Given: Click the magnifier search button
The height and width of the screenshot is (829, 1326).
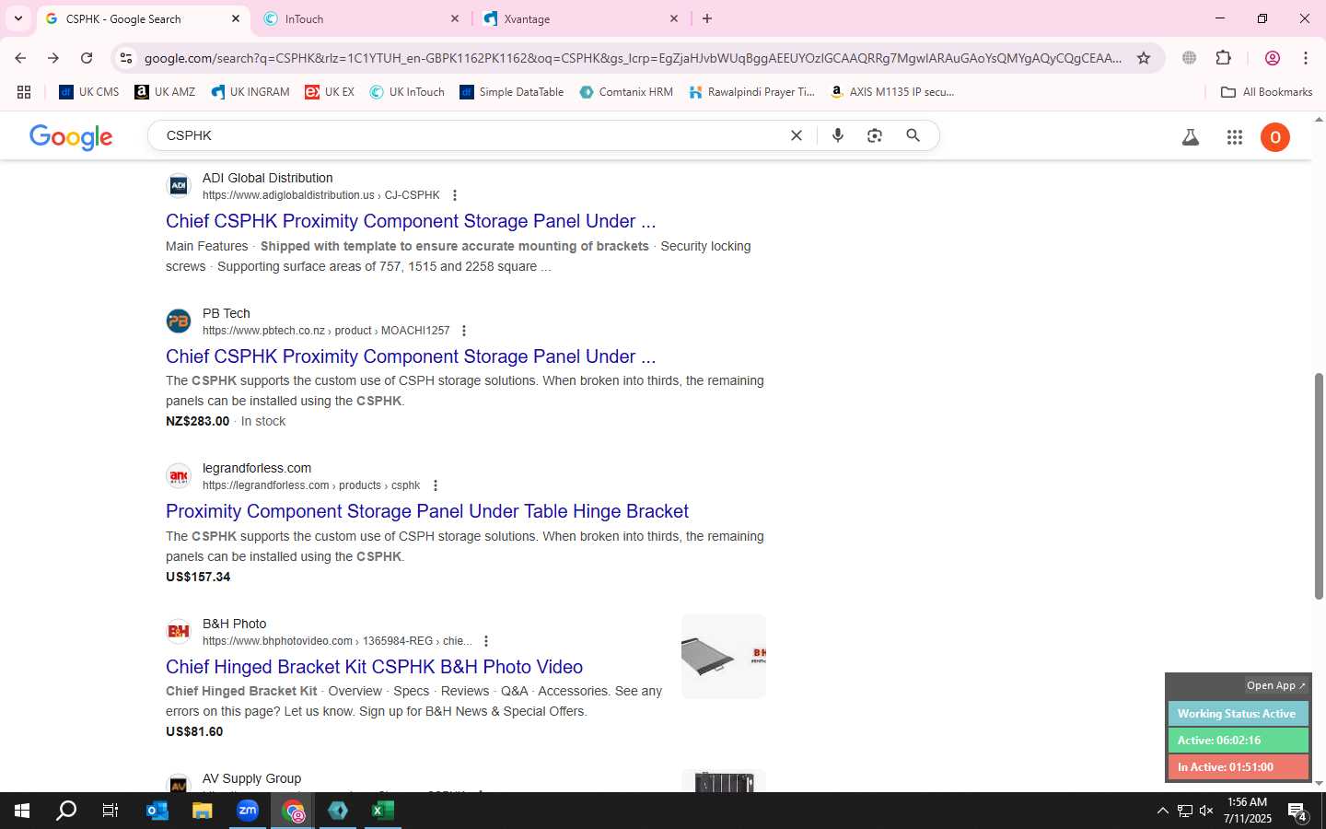Looking at the screenshot, I should pos(913,135).
